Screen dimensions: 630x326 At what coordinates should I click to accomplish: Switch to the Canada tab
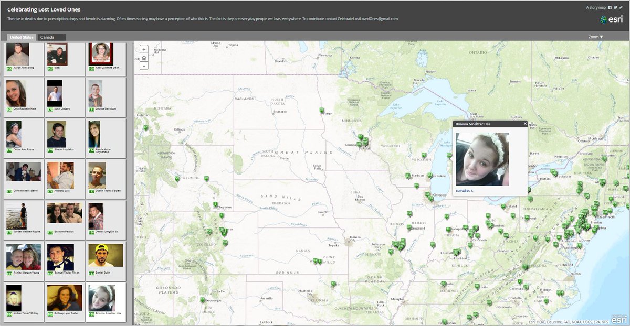click(x=51, y=37)
